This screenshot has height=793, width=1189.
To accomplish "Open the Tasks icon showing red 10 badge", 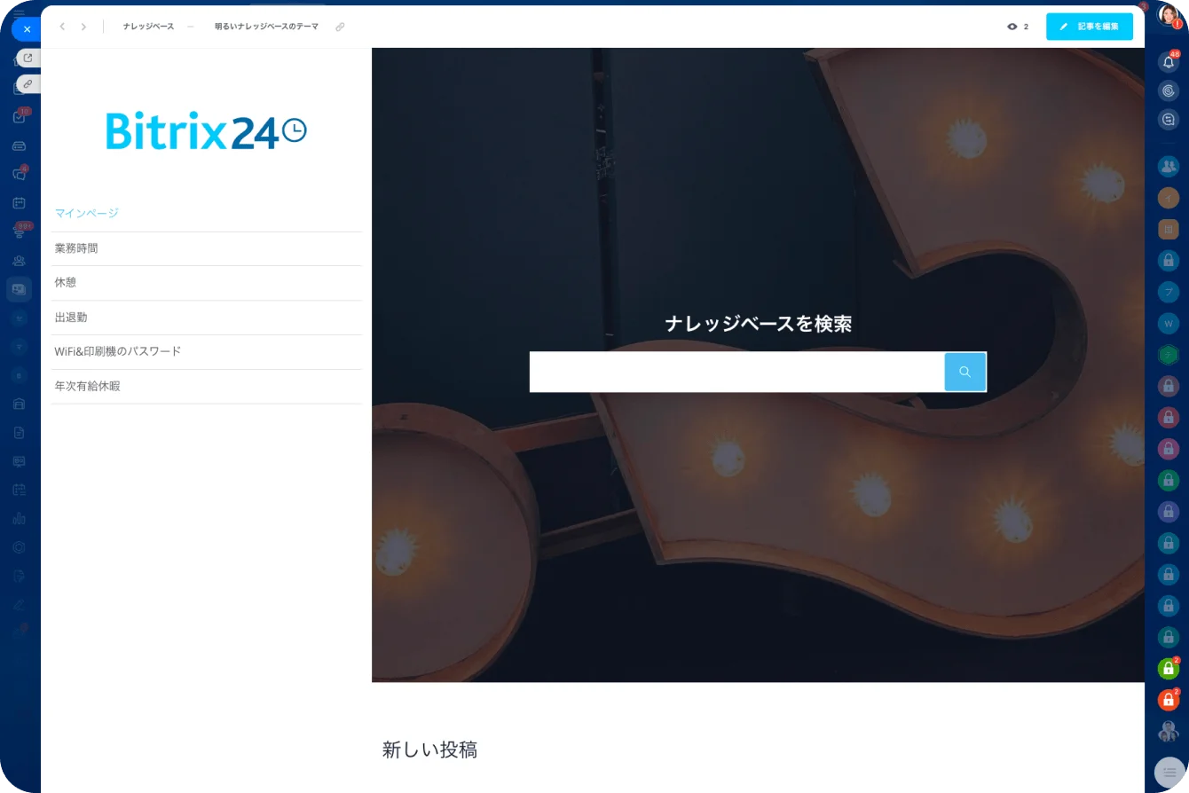I will pos(19,116).
